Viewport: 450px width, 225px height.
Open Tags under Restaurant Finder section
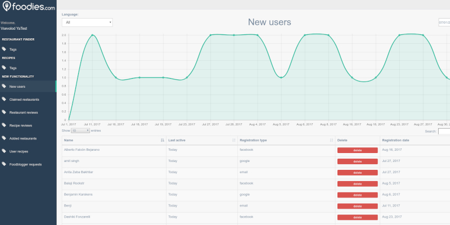[x=13, y=49]
